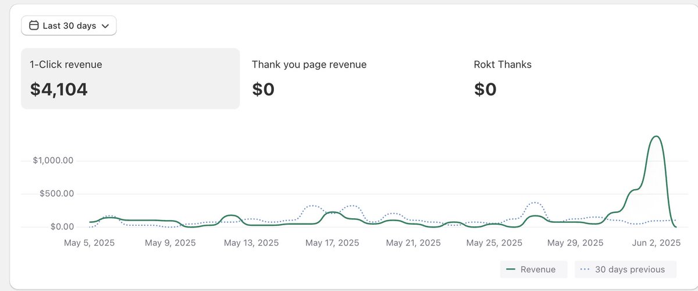Toggle the Revenue legend item
The width and height of the screenshot is (698, 291).
[533, 269]
